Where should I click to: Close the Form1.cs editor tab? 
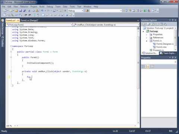(18, 20)
